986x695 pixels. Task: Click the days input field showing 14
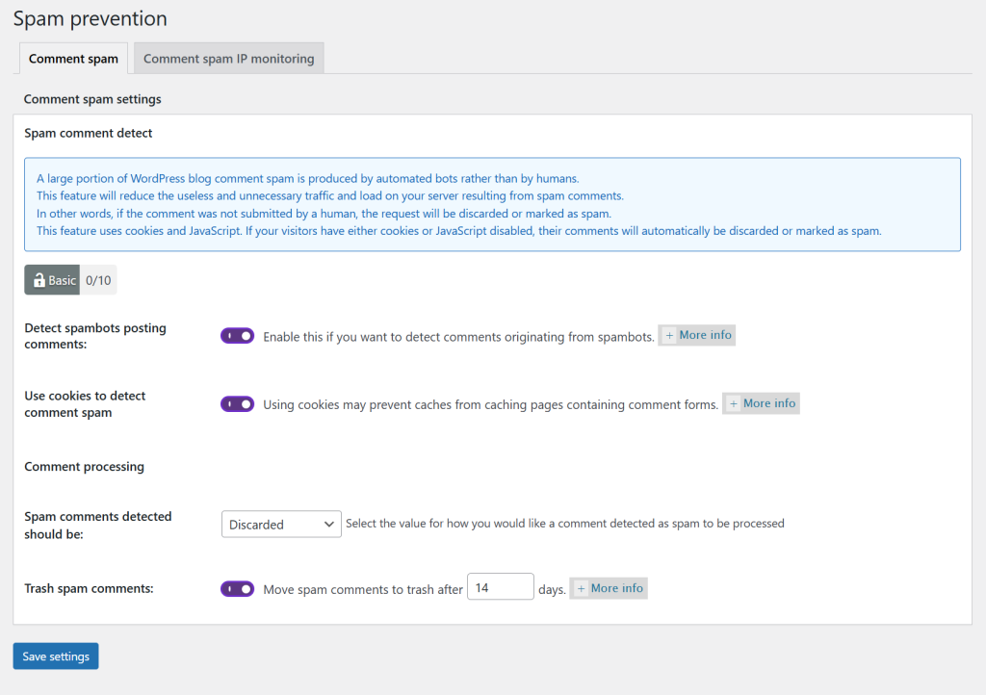(x=500, y=587)
